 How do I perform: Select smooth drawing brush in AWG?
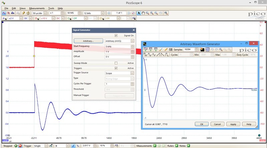click(161, 50)
